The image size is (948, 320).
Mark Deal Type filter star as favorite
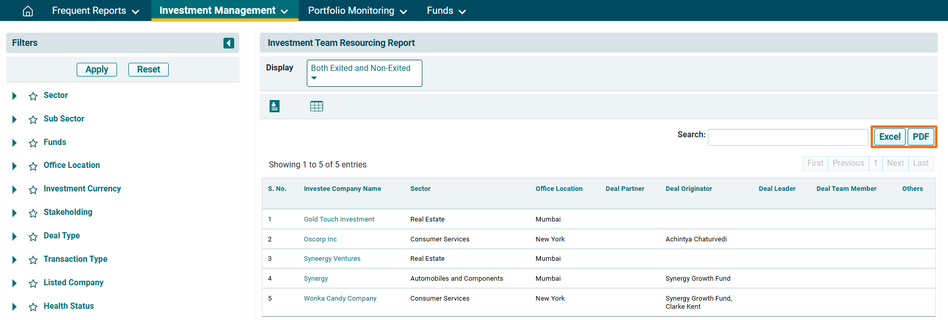pos(33,236)
